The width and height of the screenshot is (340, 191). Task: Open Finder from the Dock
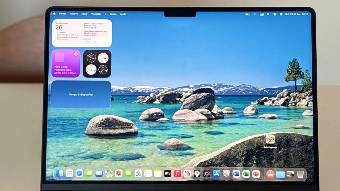59,173
